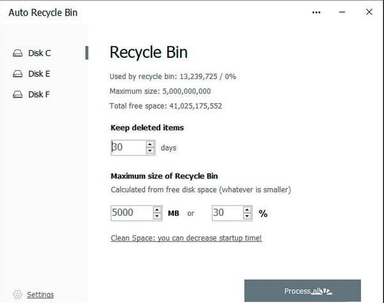
Task: Decrease the keep deleted items days value
Action: (150, 151)
